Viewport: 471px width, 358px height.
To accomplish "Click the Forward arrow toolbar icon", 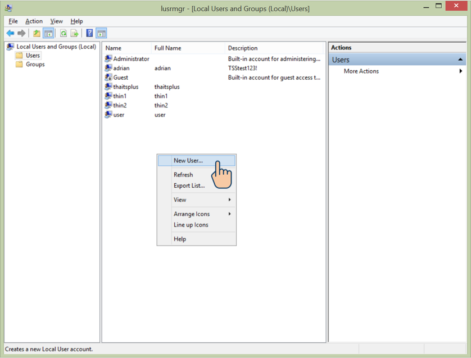I will click(21, 33).
